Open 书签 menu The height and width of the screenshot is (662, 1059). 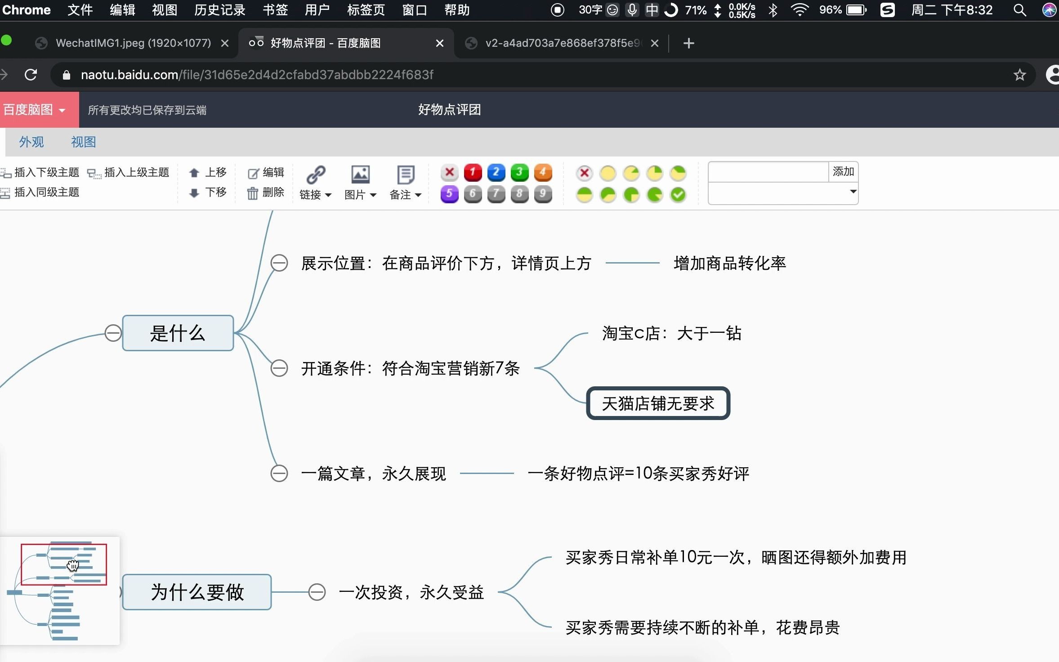pyautogui.click(x=275, y=10)
